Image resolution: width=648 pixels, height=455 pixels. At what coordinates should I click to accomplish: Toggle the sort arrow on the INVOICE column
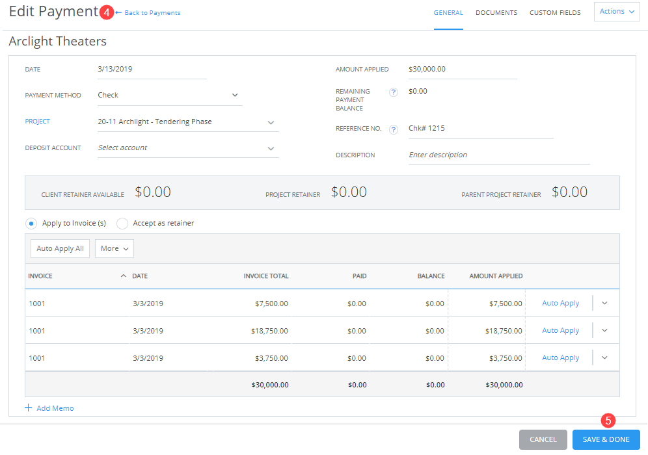pyautogui.click(x=123, y=276)
